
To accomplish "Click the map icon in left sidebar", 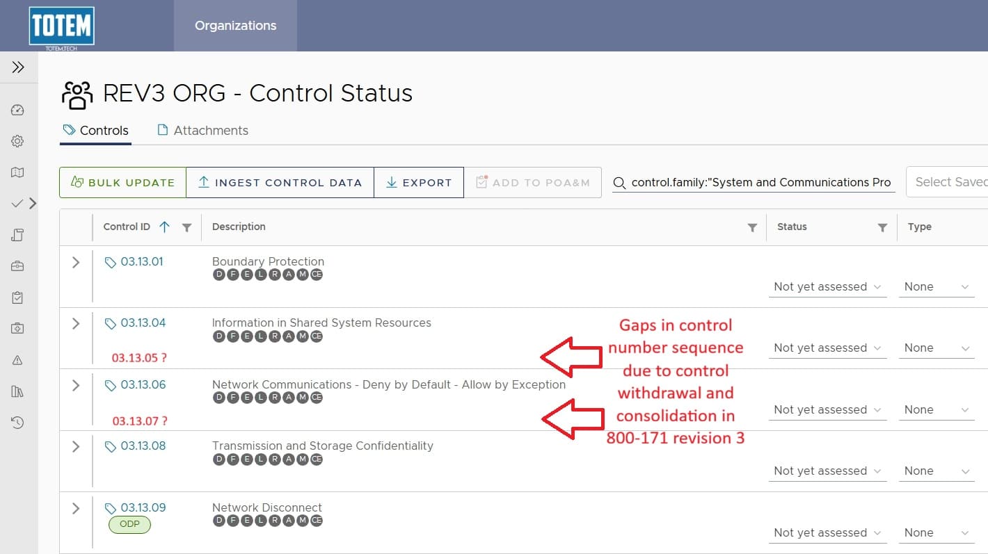I will (18, 172).
